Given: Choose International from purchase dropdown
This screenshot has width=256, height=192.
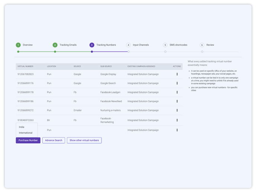Looking at the screenshot, I should click(26, 133).
